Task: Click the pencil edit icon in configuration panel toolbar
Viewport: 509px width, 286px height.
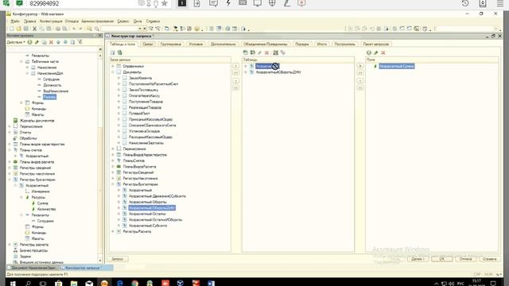Action: click(37, 42)
